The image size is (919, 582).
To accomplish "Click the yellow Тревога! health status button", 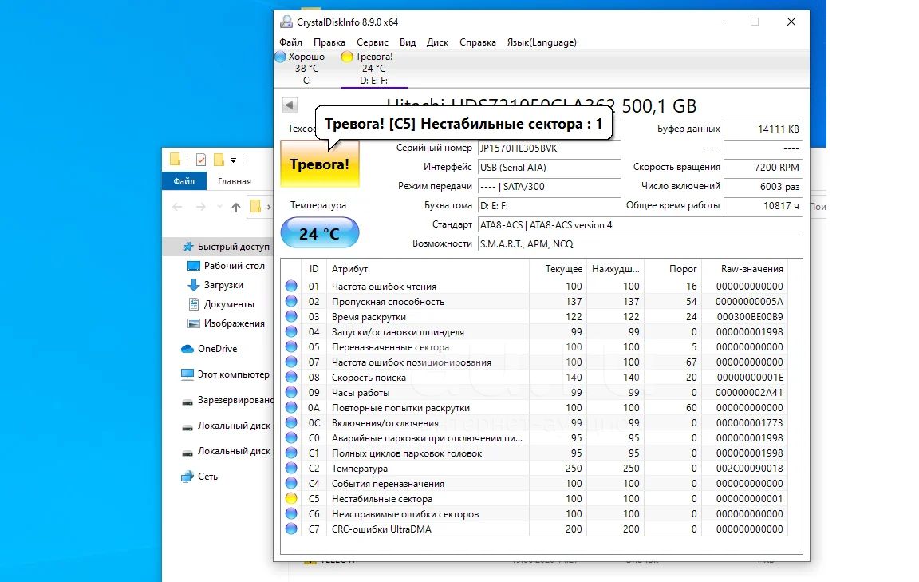I will [x=319, y=164].
